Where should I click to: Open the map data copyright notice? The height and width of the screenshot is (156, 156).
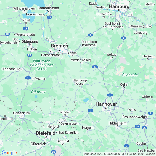tap(120, 154)
